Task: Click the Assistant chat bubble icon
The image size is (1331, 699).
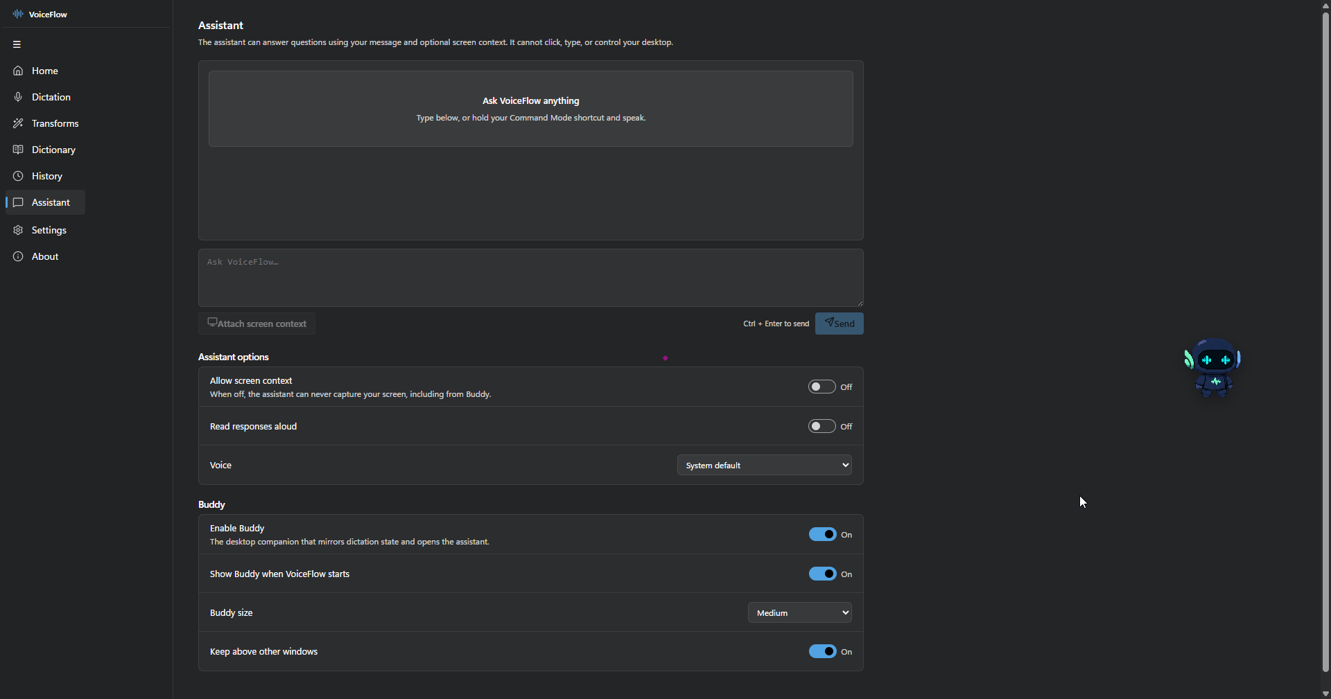Action: 18,202
